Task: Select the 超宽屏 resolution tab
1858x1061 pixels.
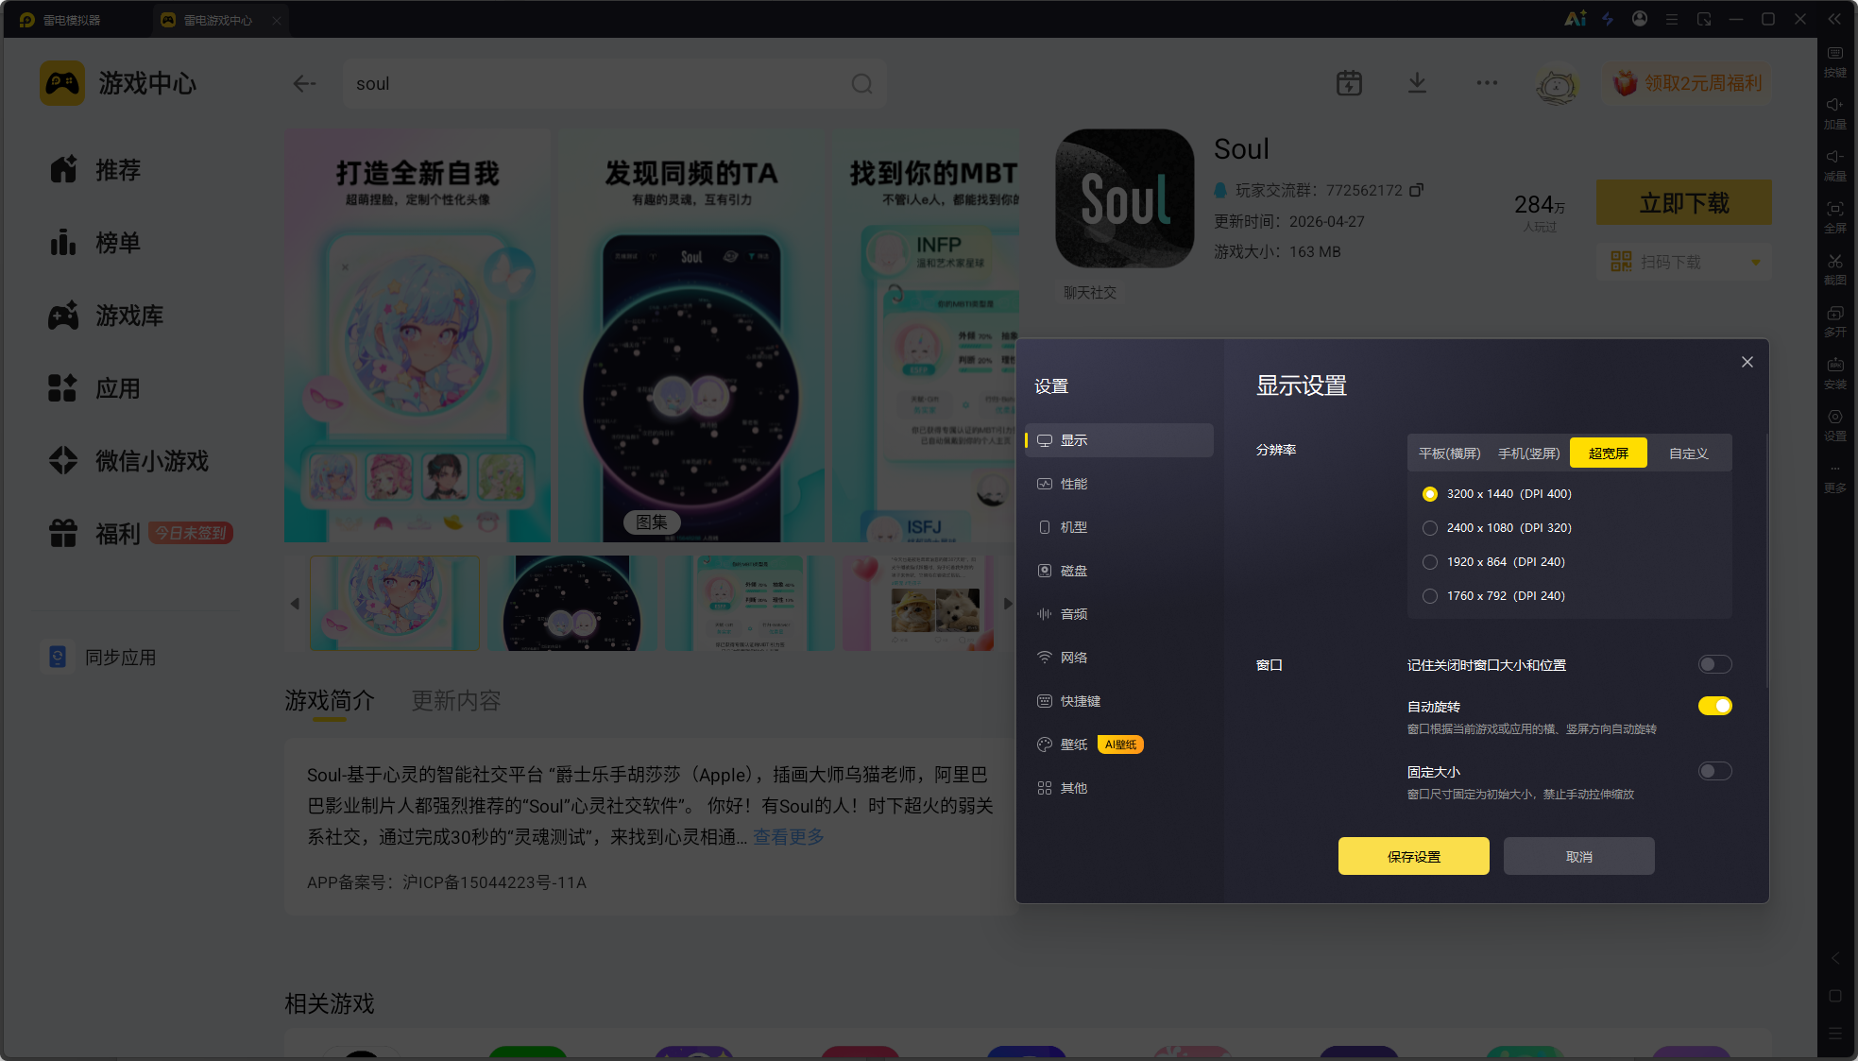Action: pos(1608,453)
